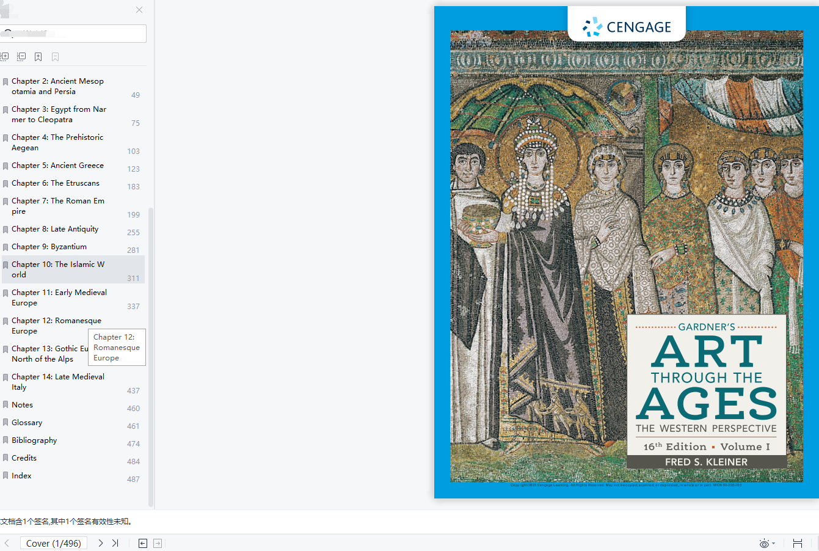819x551 pixels.
Task: Click the Cover (1/496) page number field
Action: coord(54,543)
